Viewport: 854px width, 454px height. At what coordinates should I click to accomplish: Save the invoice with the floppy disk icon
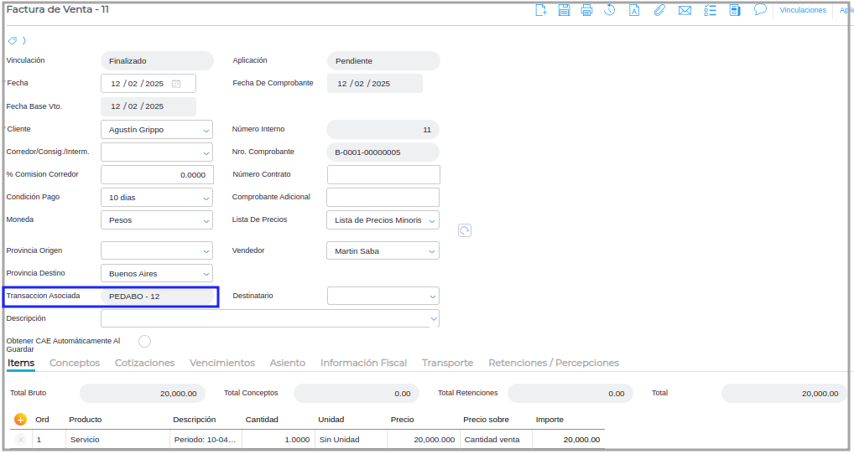point(565,10)
